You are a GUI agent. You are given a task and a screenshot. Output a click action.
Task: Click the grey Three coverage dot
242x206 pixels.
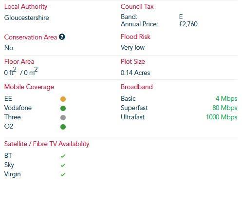coord(63,117)
